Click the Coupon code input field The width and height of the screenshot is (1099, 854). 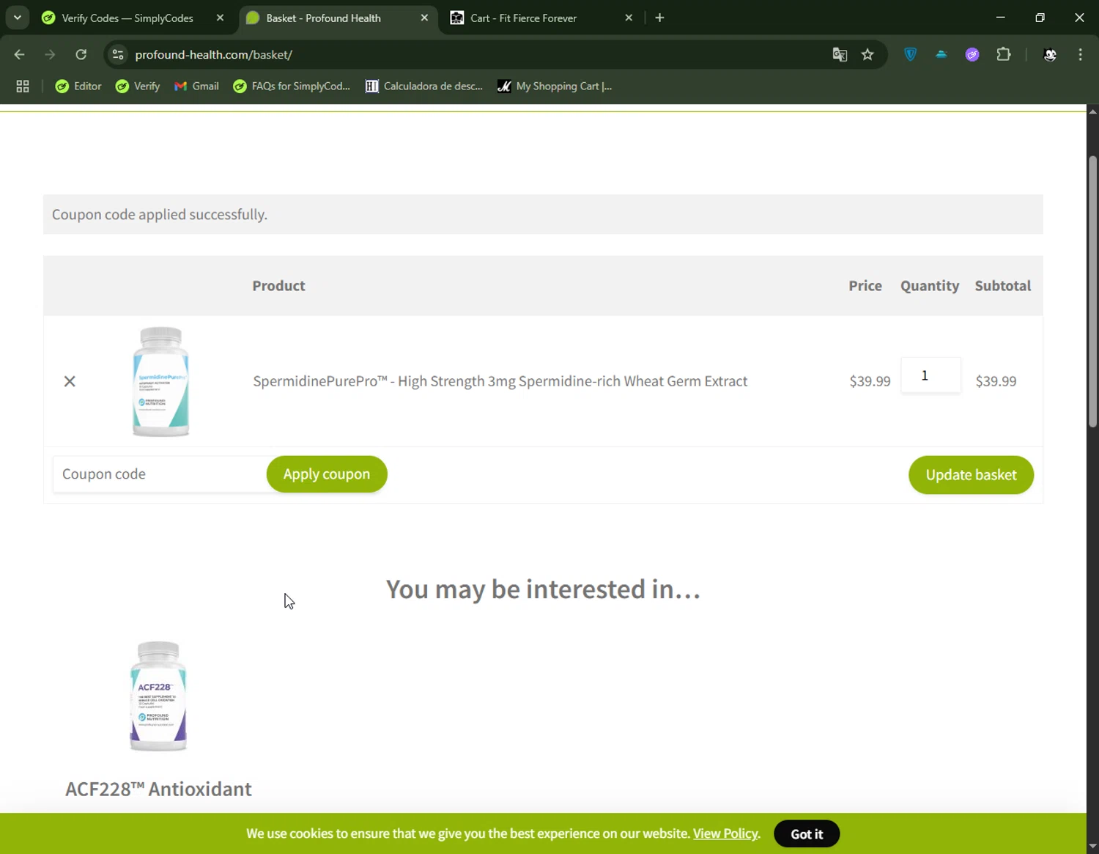pyautogui.click(x=160, y=474)
